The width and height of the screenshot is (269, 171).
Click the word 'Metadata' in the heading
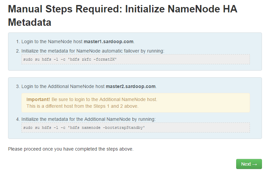(29, 22)
